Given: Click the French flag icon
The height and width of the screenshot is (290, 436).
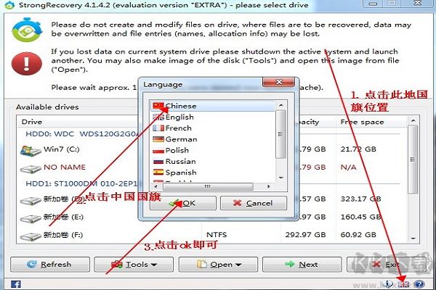Looking at the screenshot, I should point(158,128).
